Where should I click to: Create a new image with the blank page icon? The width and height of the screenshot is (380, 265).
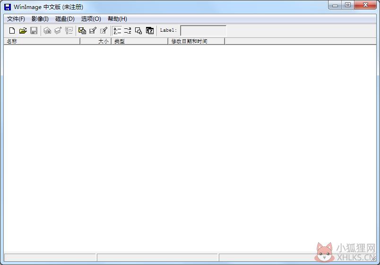click(x=12, y=31)
